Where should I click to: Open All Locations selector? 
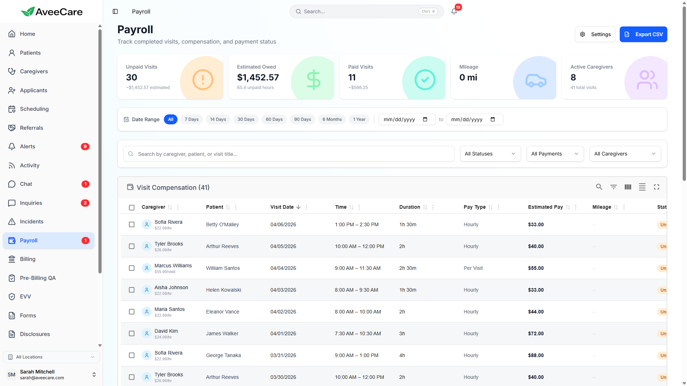click(x=51, y=357)
